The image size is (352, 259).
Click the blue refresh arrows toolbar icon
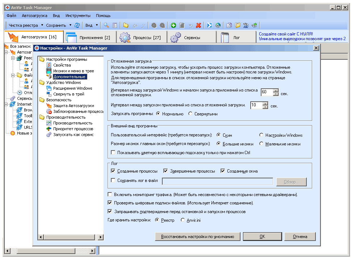pyautogui.click(x=77, y=25)
